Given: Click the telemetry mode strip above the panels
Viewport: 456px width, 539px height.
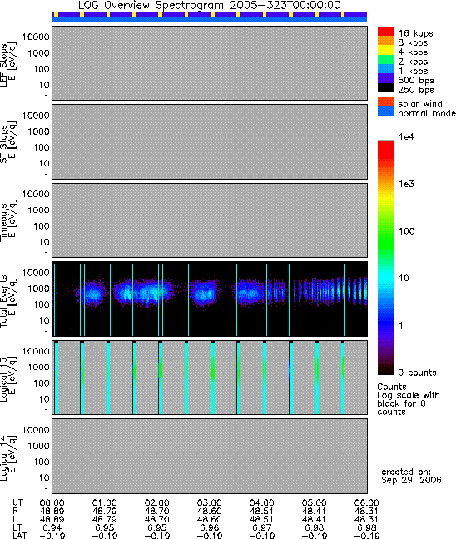Looking at the screenshot, I should [210, 17].
